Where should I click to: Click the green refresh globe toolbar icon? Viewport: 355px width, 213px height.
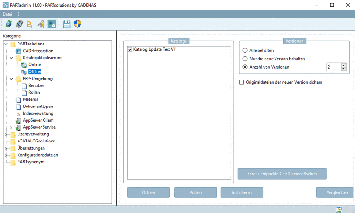[9, 24]
